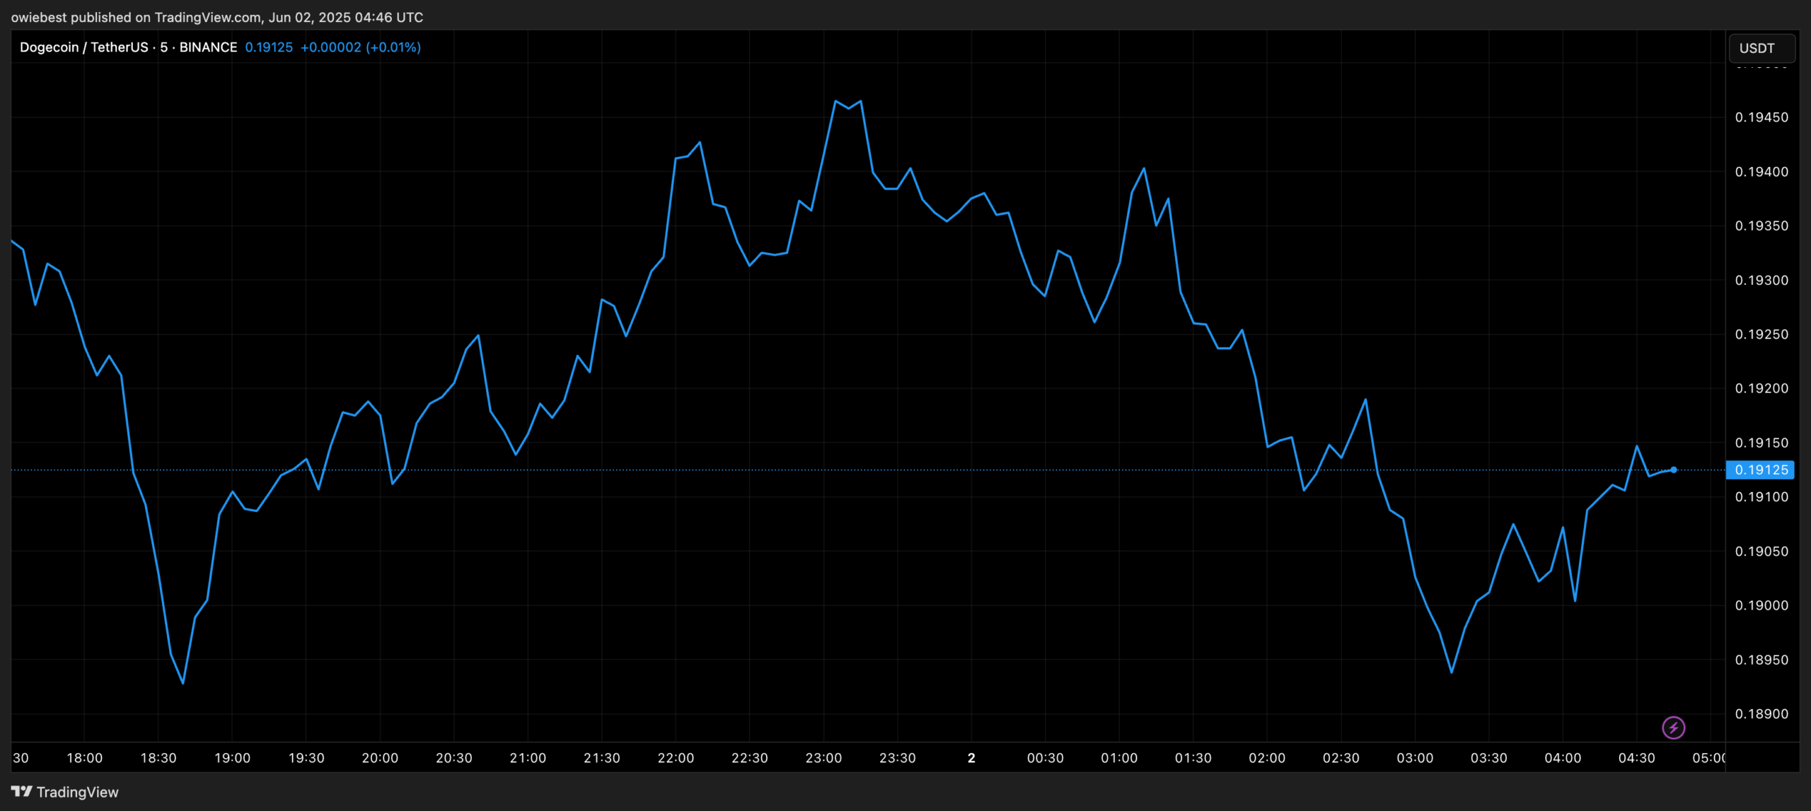This screenshot has width=1811, height=811.
Task: Click the 19:00 time axis label
Action: 232,758
